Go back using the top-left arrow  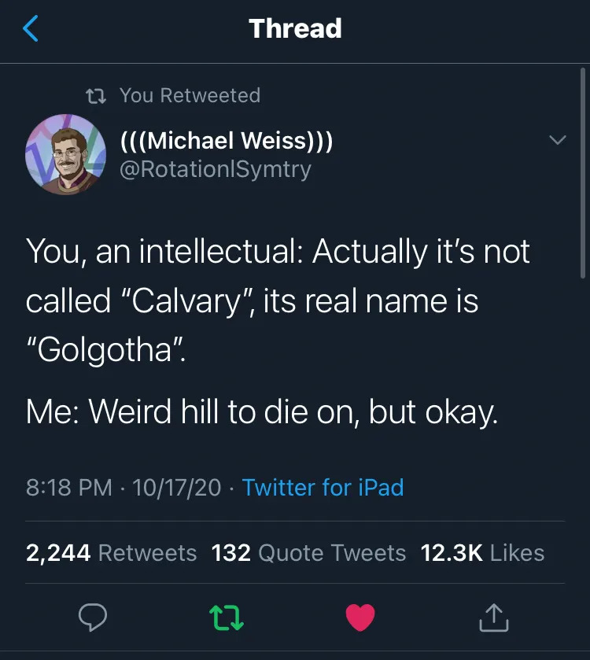(31, 29)
